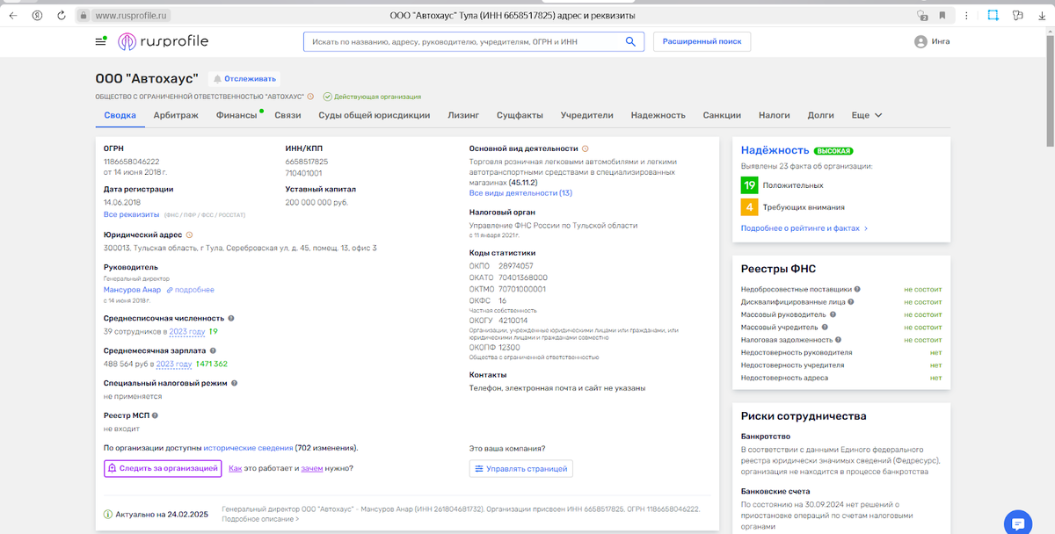Switch to the Финансы tab
The height and width of the screenshot is (534, 1055).
click(x=236, y=115)
